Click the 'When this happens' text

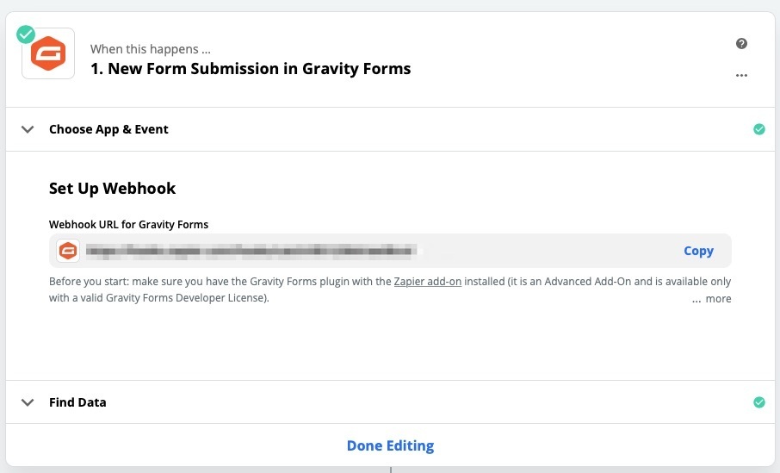coord(151,49)
